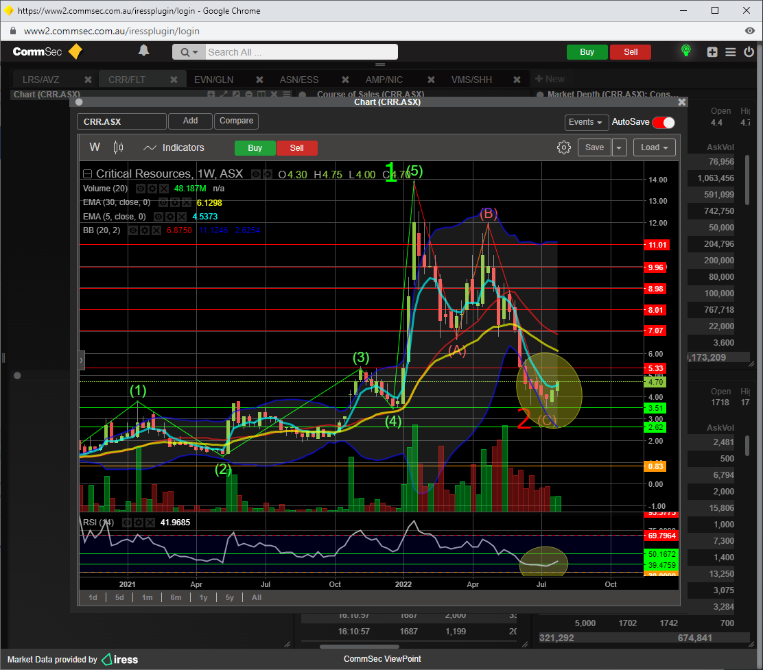Open the Load dropdown menu
763x670 pixels.
[x=654, y=147]
